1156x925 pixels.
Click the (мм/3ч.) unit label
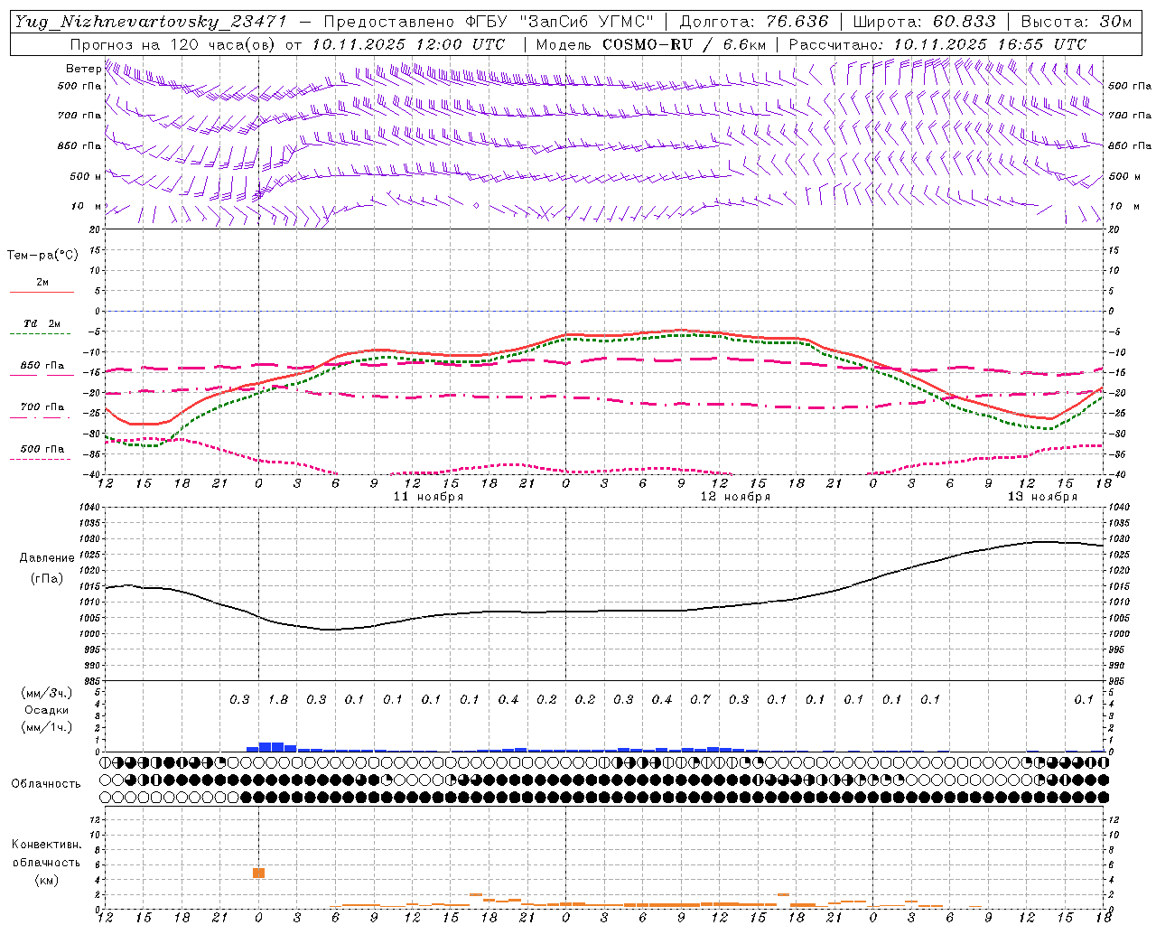click(46, 693)
